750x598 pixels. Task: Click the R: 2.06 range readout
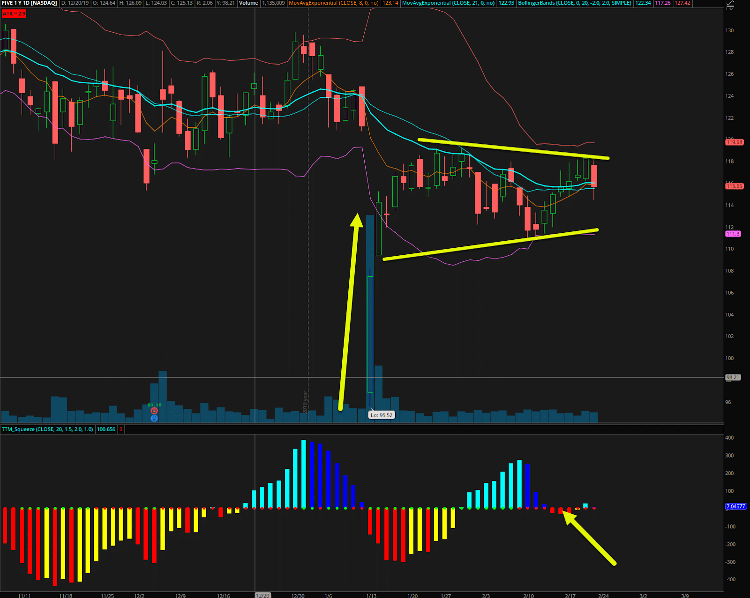(x=204, y=3)
